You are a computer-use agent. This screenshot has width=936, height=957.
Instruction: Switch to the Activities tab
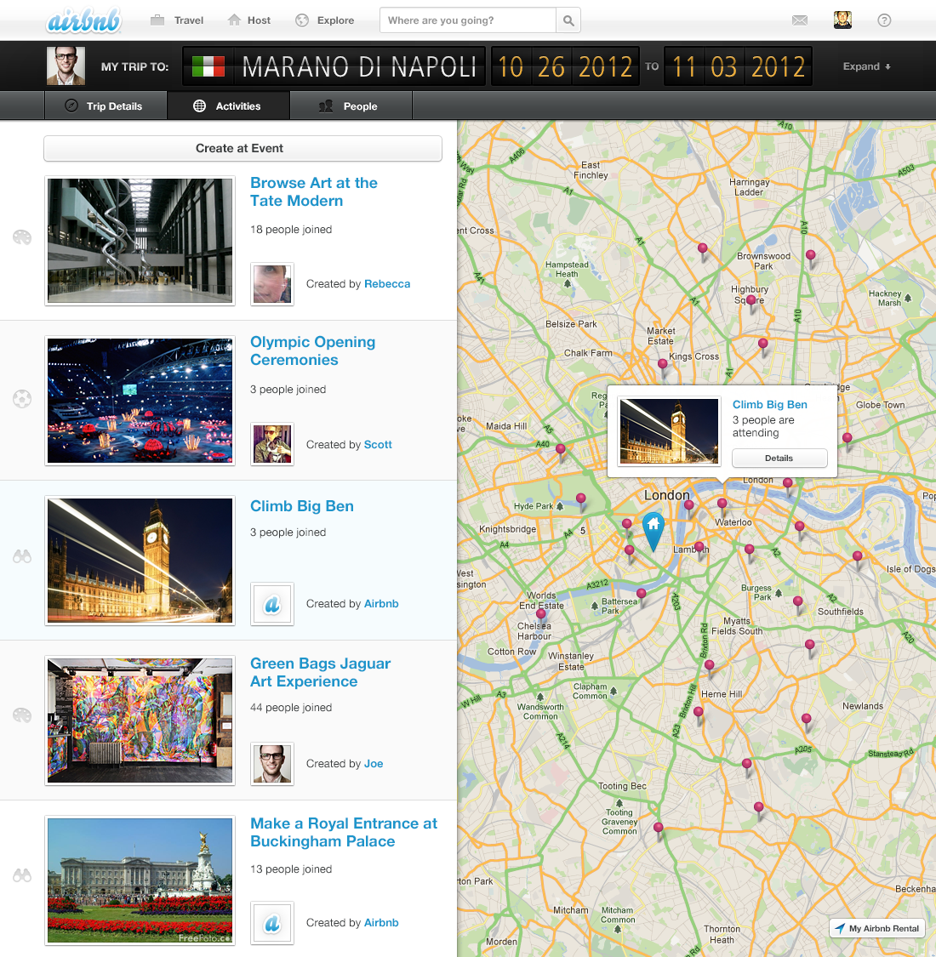pyautogui.click(x=228, y=105)
